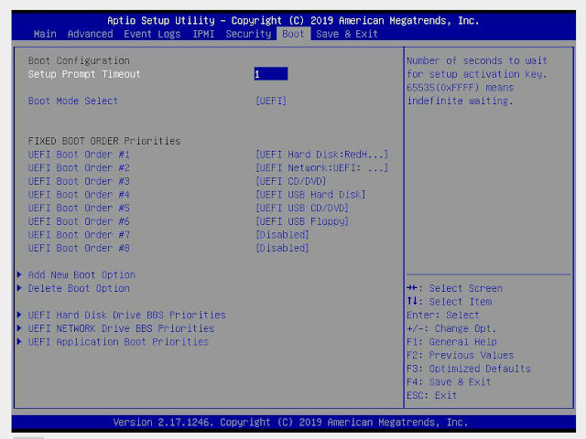Image resolution: width=586 pixels, height=439 pixels.
Task: Open UEFI NETWORK Drive BBS Priorities
Action: click(121, 328)
